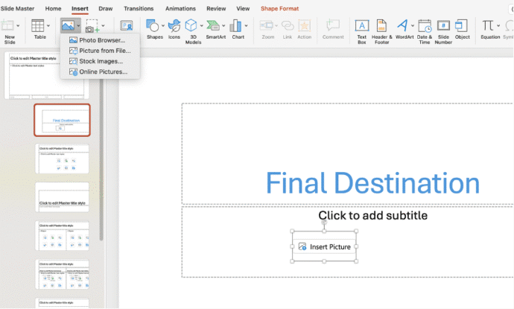The image size is (514, 309).
Task: Open the Shape Format tab
Action: [278, 8]
